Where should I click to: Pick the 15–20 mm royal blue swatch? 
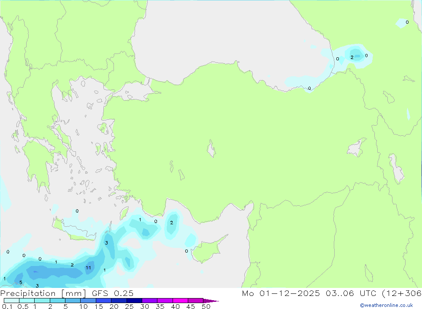point(103,301)
